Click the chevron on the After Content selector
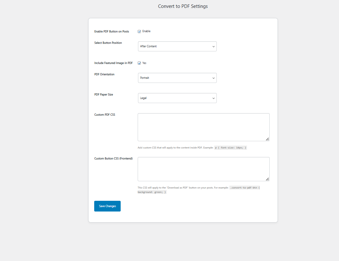This screenshot has height=261, width=339. [213, 46]
